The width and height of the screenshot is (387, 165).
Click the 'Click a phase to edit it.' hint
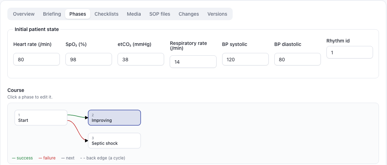(x=30, y=97)
